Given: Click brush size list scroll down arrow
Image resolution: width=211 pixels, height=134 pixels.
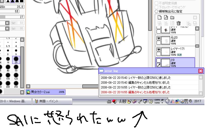Looking at the screenshot, I should 22,92.
